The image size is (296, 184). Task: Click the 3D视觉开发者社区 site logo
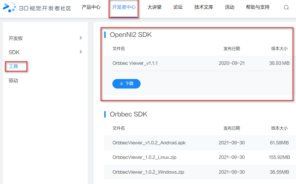coord(37,8)
